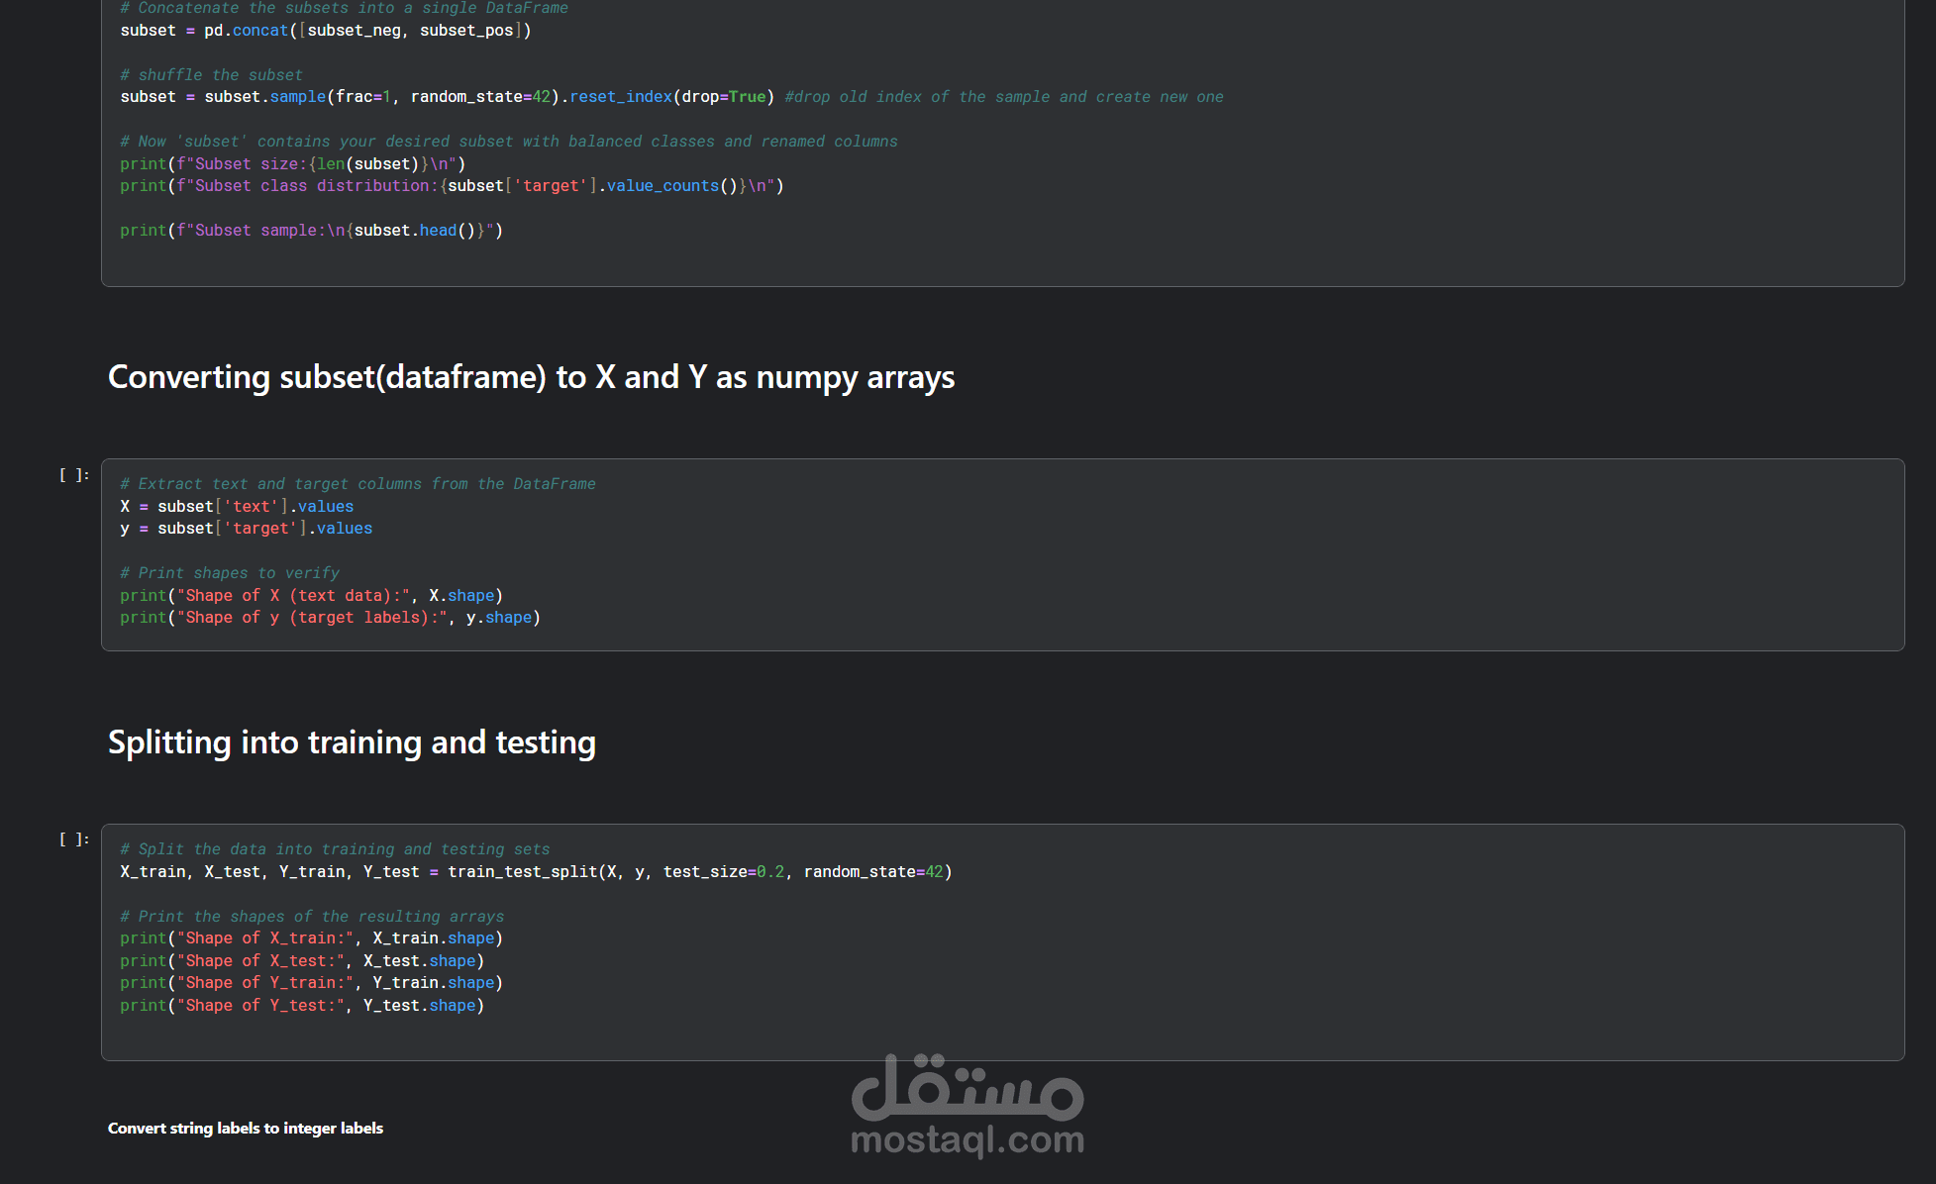
Task: Click the train_test_split code line
Action: click(x=535, y=872)
